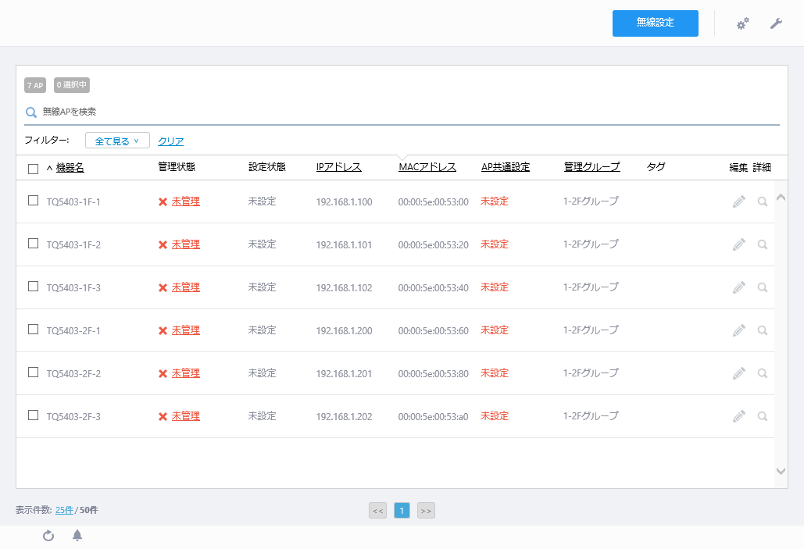Viewport: 804px width, 549px height.
Task: Click the クリア filter link
Action: [171, 141]
